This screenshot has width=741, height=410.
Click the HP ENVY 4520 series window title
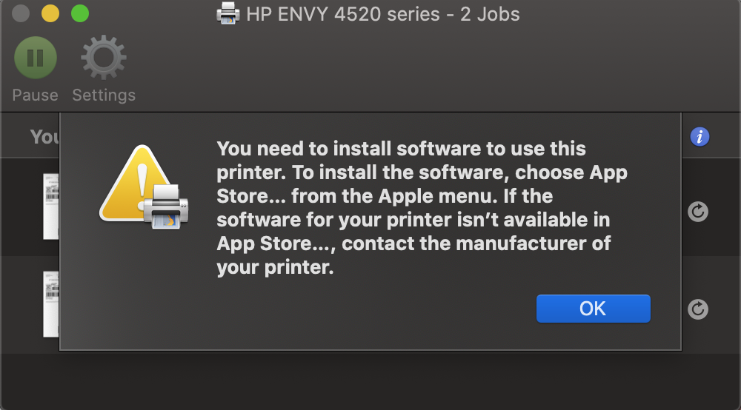(x=382, y=13)
